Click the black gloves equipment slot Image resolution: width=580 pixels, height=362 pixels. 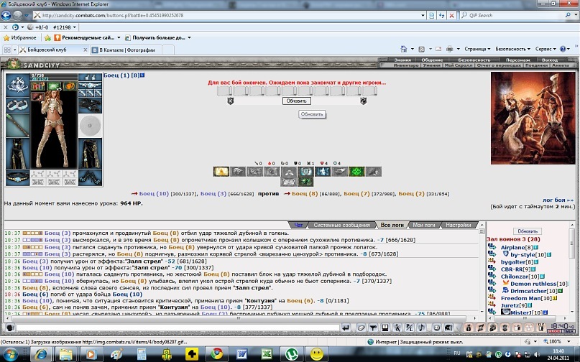[x=90, y=106]
